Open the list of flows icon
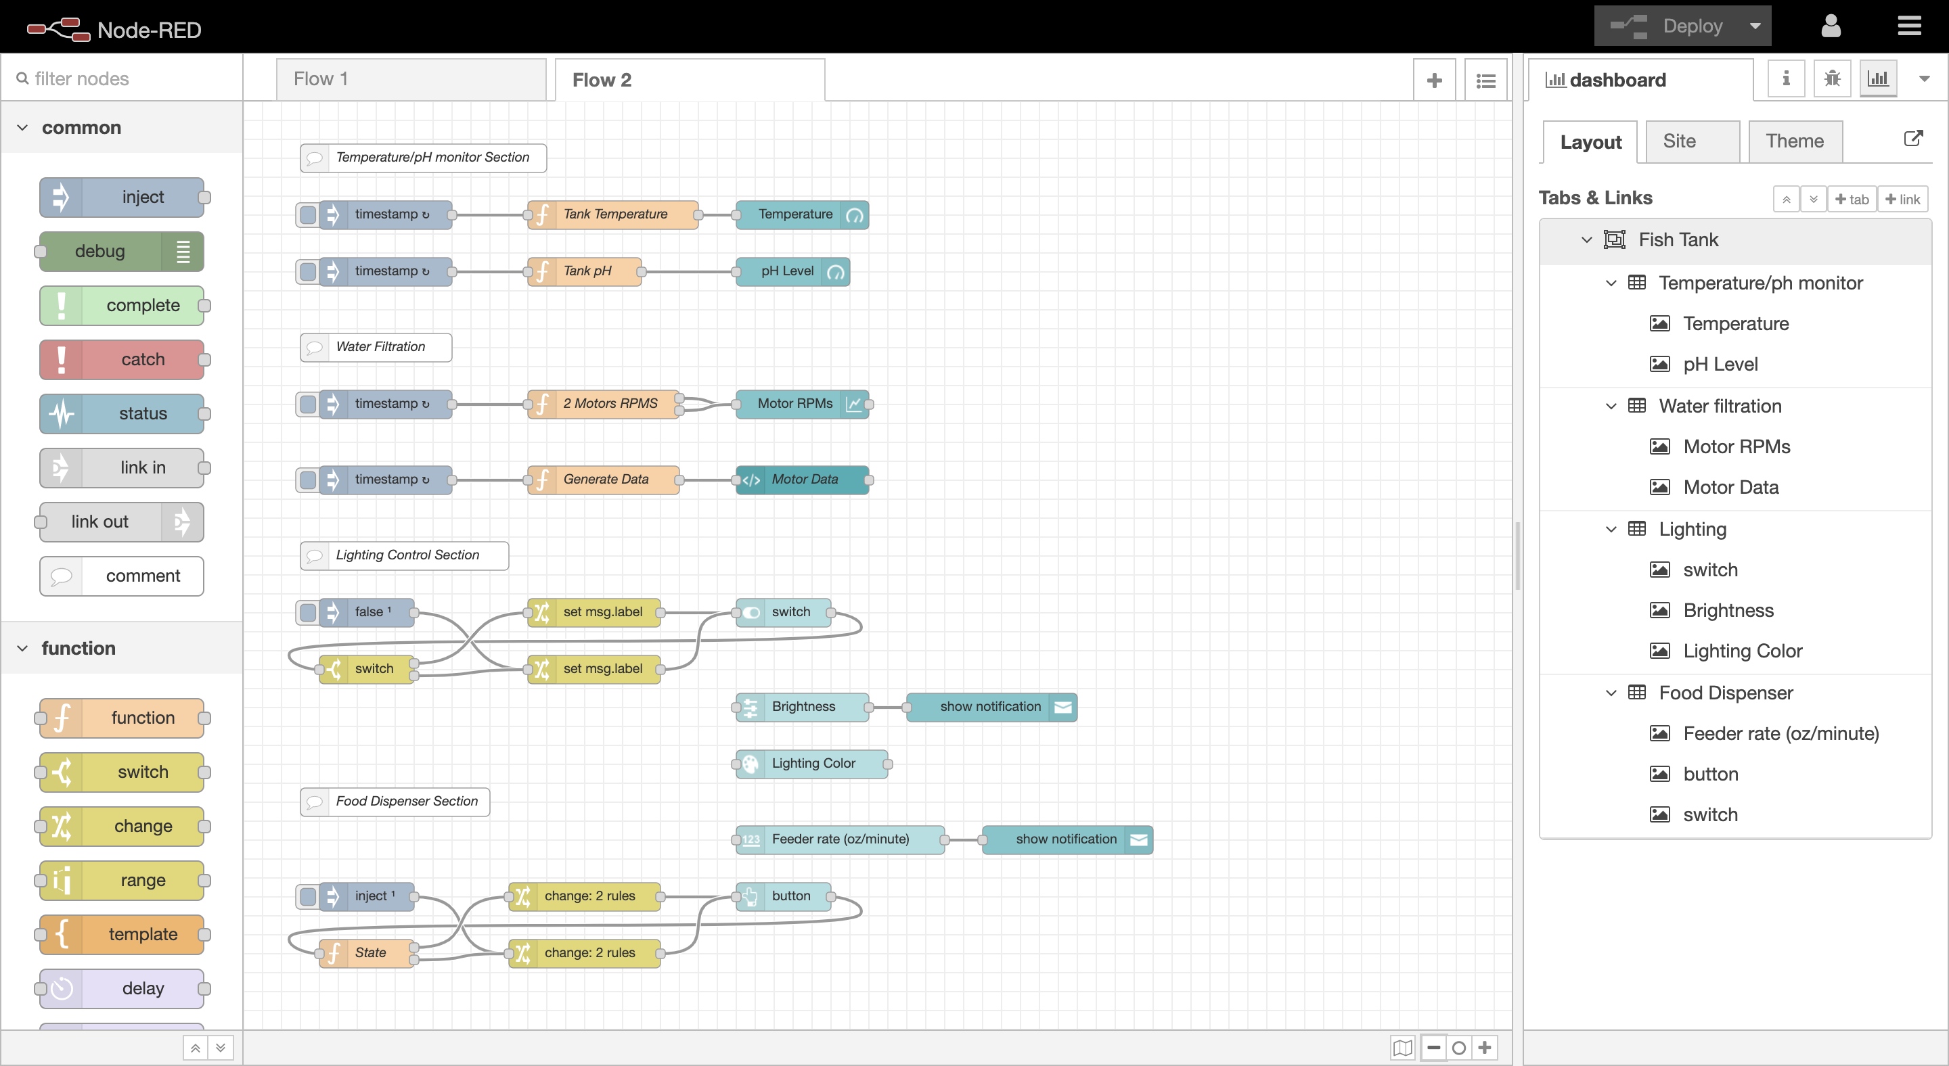 point(1485,80)
